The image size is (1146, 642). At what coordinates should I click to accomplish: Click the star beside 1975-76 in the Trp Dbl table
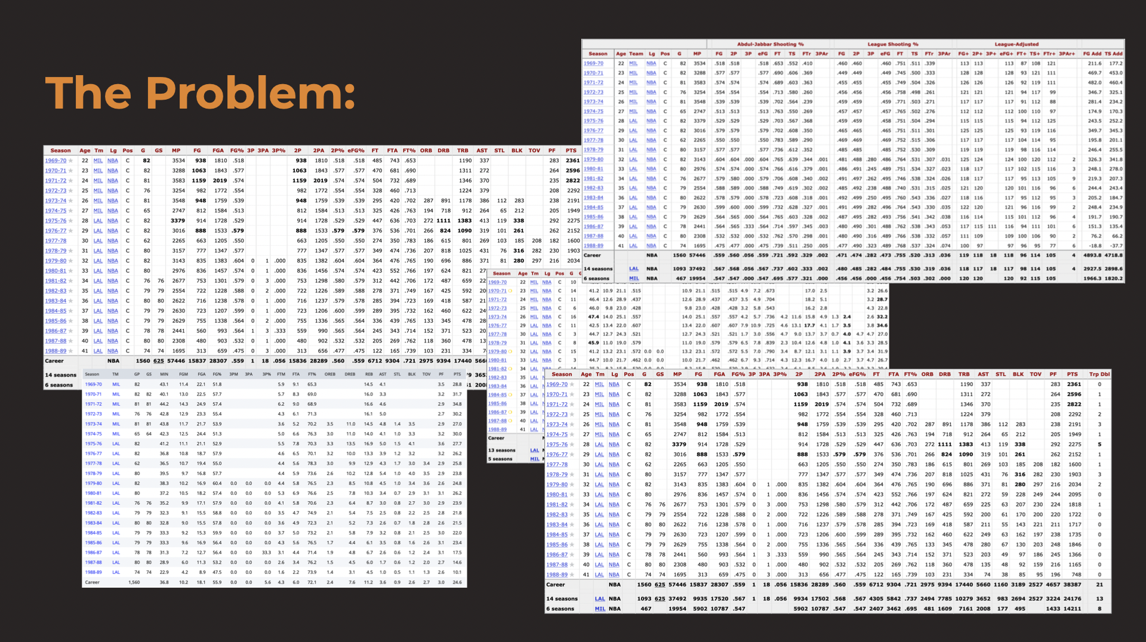[572, 445]
